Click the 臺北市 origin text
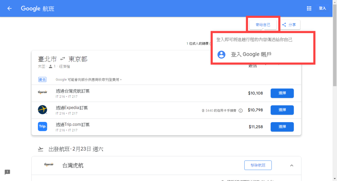The height and width of the screenshot is (181, 337). tap(47, 59)
